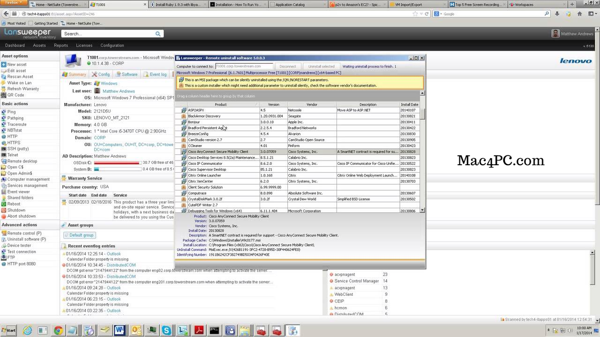
Task: Click the Uninstall software (P) icon
Action: (x=4, y=240)
